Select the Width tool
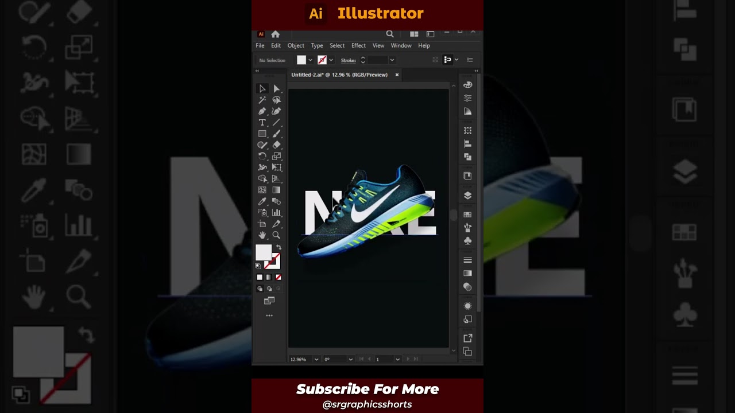 262,167
